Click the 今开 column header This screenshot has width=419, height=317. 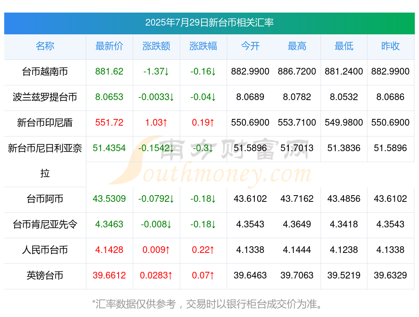tap(250, 46)
